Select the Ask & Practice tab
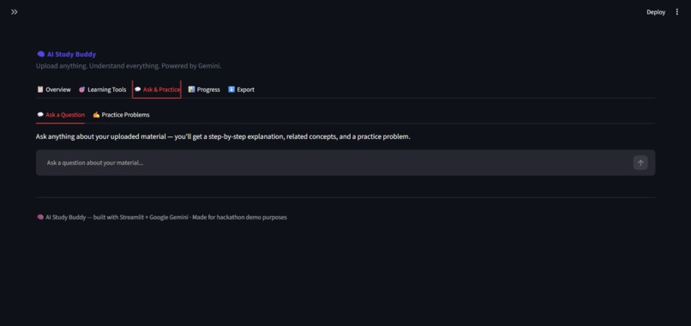 point(157,89)
